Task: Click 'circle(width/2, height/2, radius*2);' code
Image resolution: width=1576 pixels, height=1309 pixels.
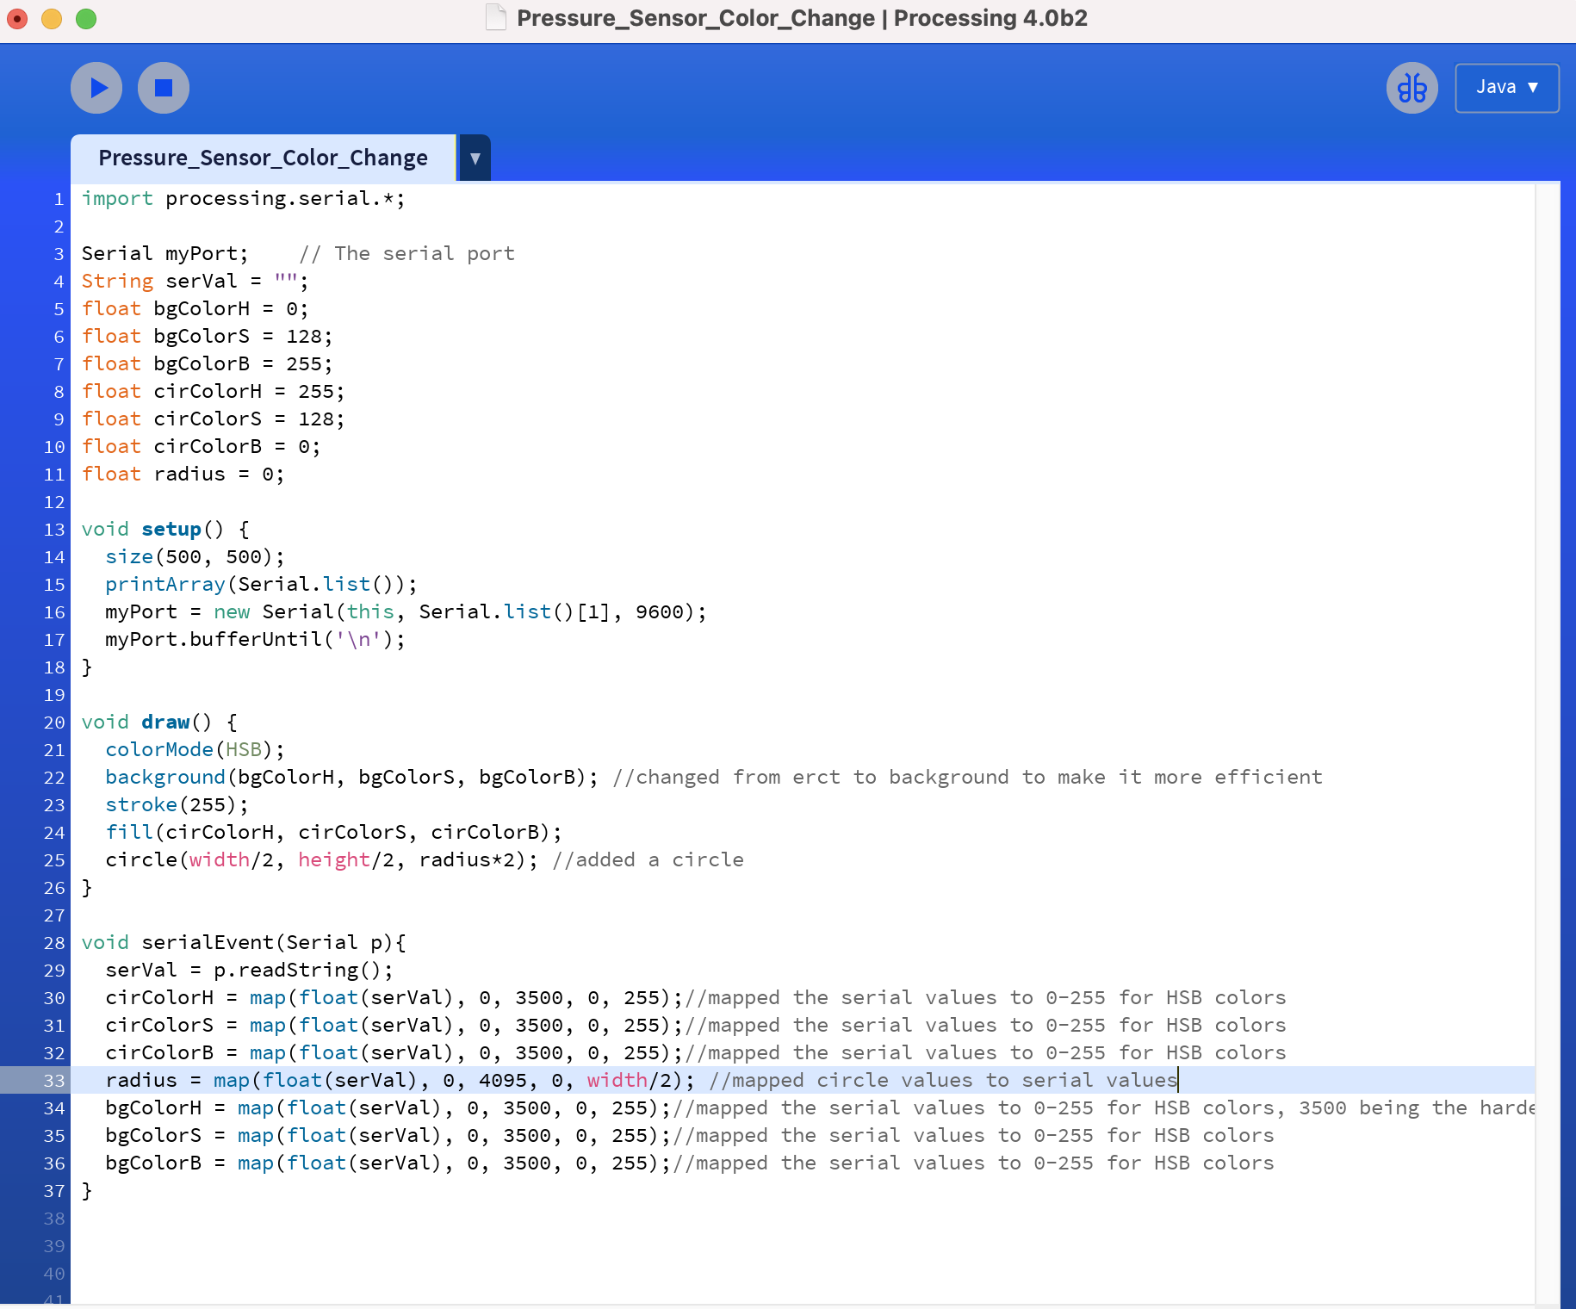Action: click(x=321, y=859)
